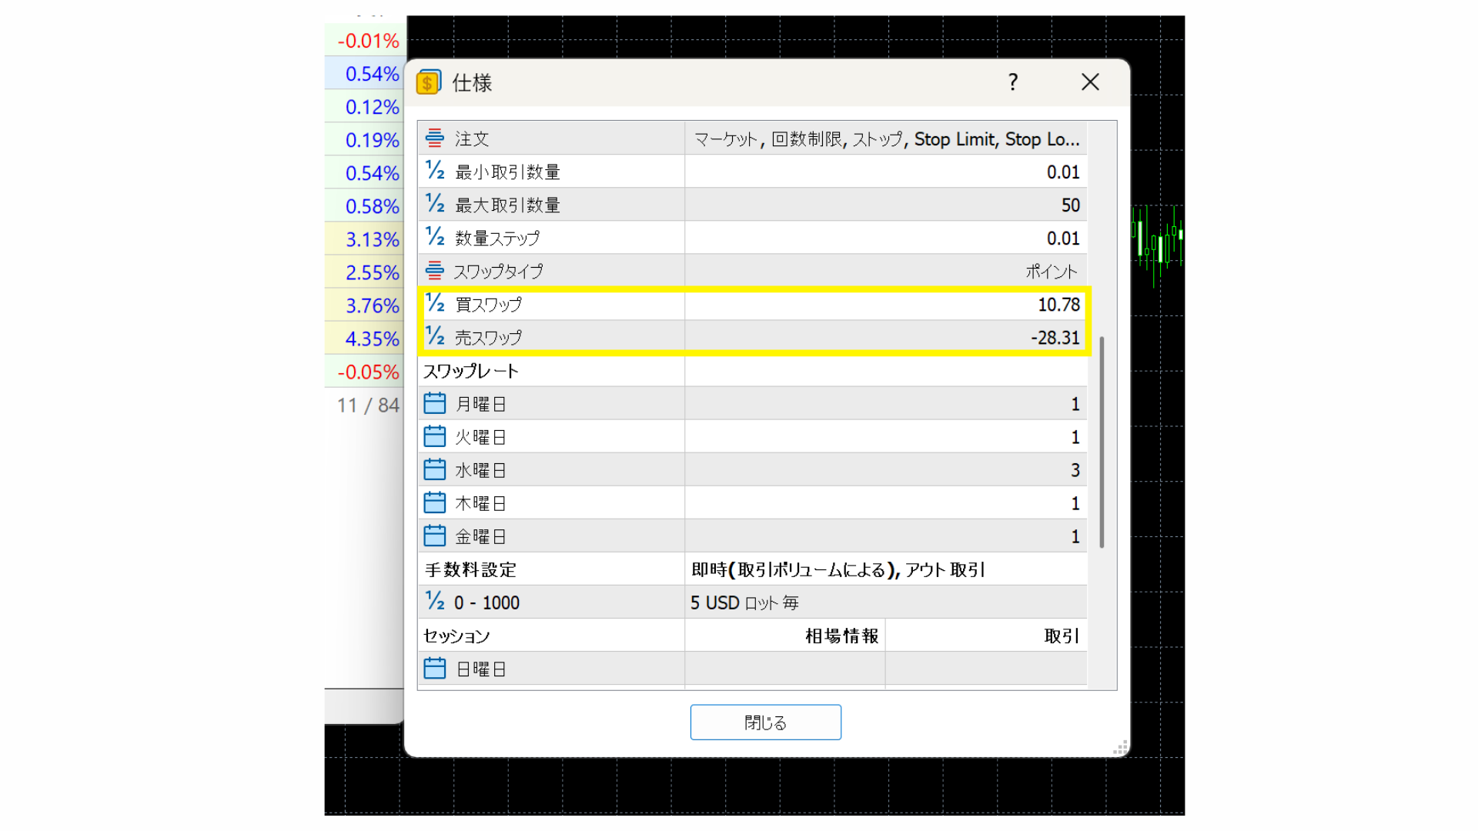This screenshot has width=1478, height=831.
Task: Click the ½ icon next to 買スワップ
Action: [435, 304]
